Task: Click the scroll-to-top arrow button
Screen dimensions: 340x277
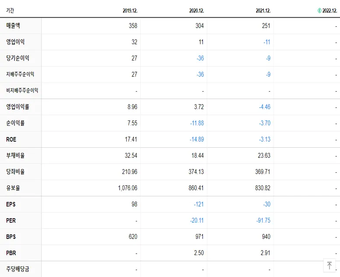Action: click(329, 265)
